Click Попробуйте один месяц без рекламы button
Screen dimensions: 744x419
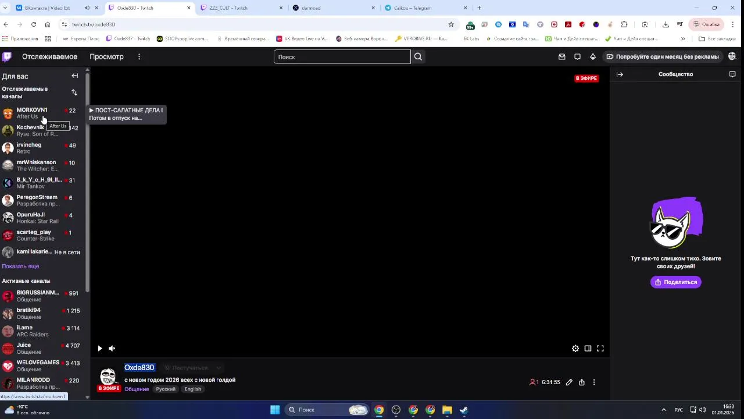pyautogui.click(x=663, y=56)
